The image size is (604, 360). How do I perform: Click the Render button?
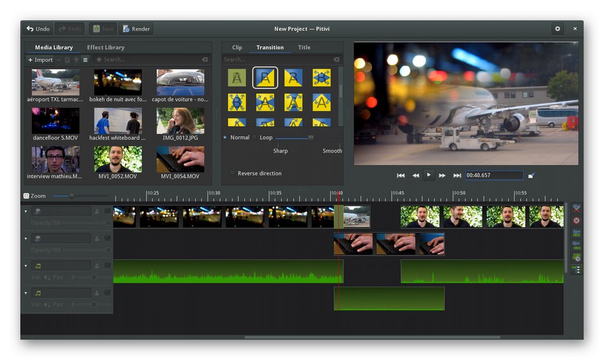[136, 29]
